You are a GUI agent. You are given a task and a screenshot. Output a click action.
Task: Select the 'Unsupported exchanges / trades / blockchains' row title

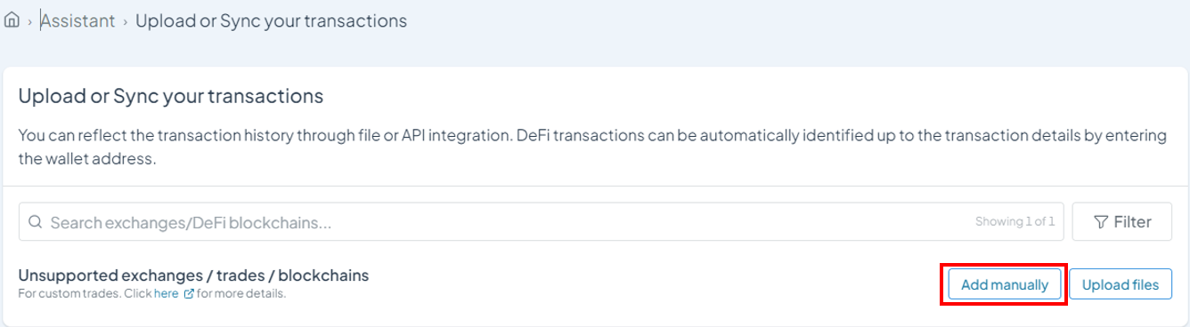coord(193,275)
